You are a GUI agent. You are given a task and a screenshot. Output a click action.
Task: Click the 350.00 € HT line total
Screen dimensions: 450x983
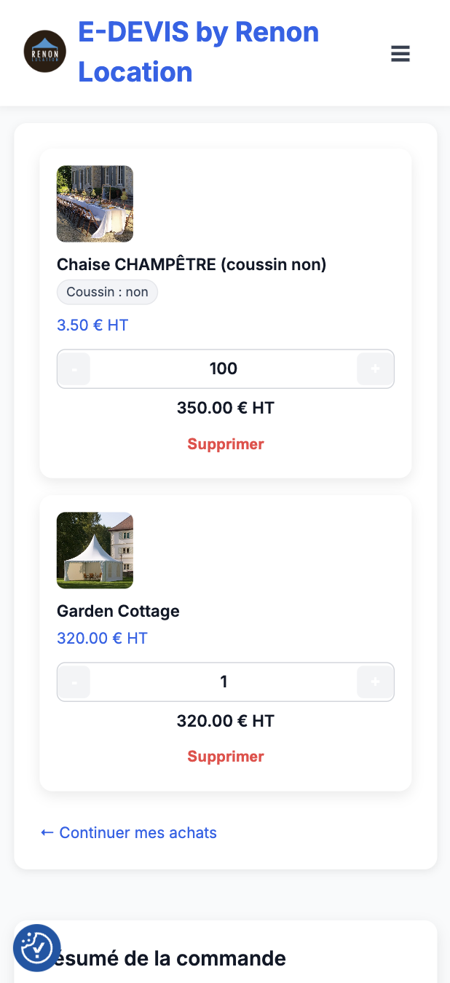click(226, 408)
